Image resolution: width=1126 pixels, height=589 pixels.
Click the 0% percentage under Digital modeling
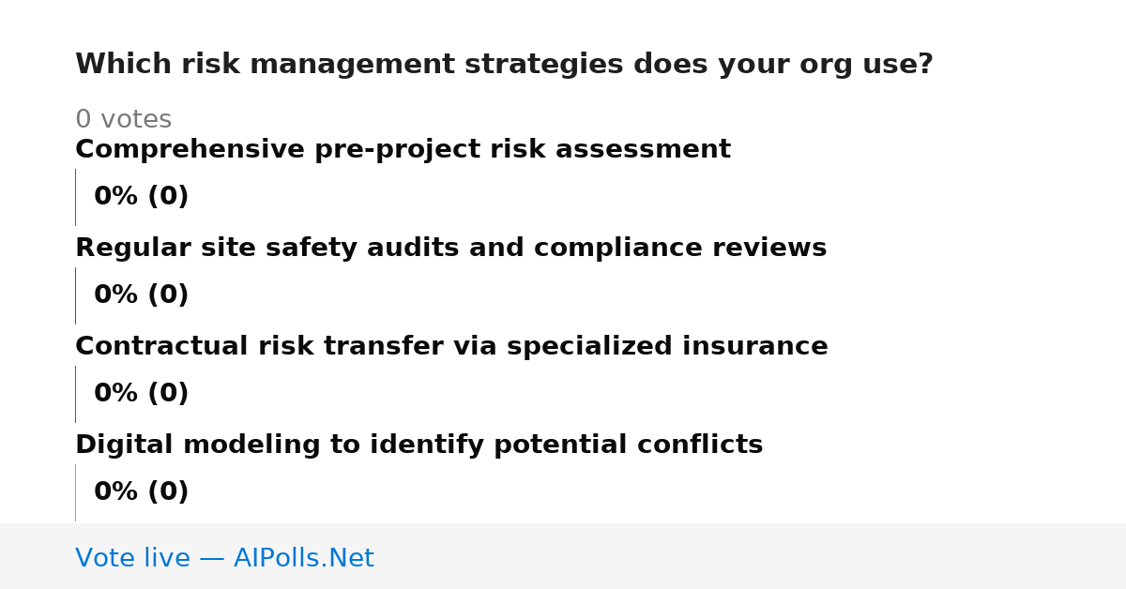115,492
